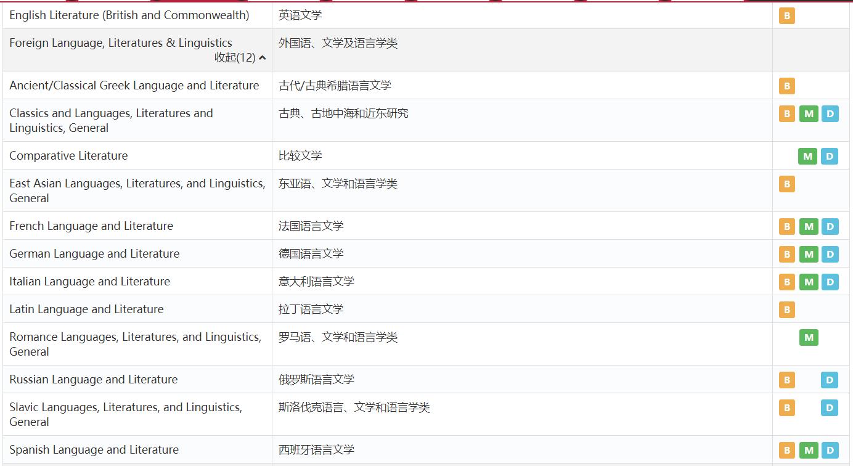
Task: Click D badge in Classics and Languages row
Action: [830, 113]
